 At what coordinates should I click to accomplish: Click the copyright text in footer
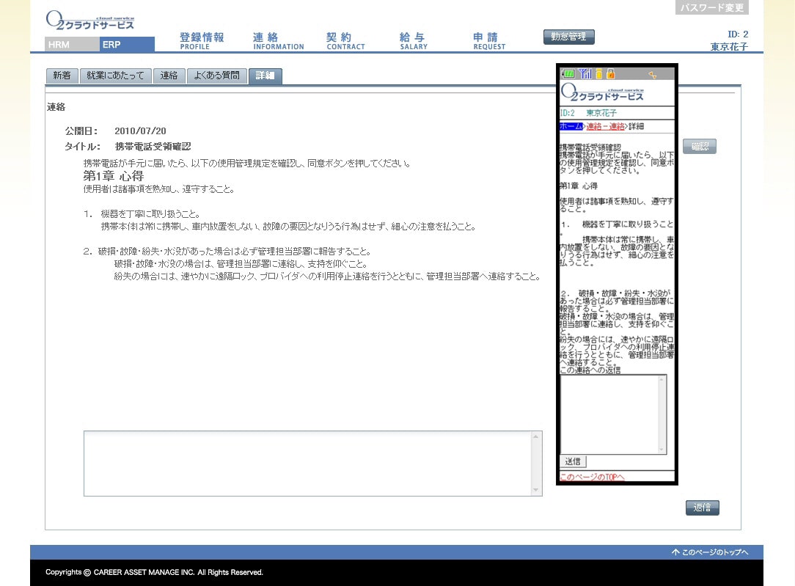click(154, 572)
